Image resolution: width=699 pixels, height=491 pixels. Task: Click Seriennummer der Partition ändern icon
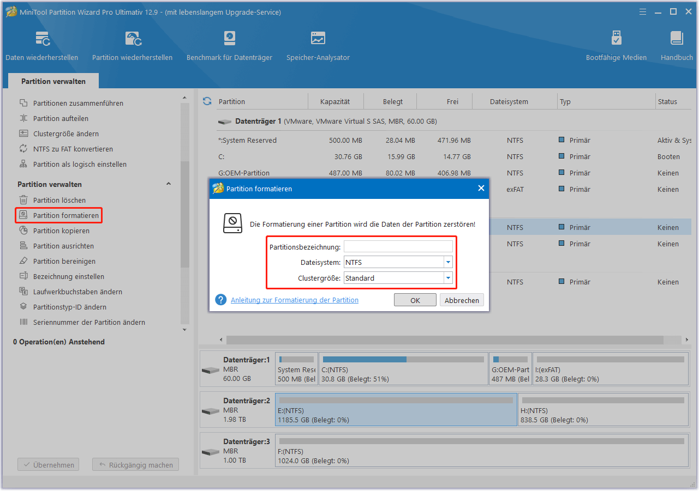pos(23,322)
